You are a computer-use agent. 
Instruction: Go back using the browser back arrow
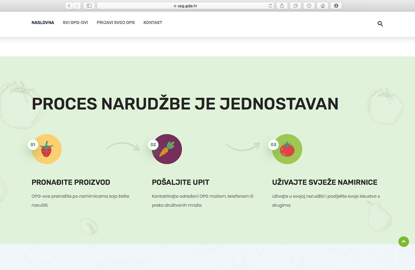pyautogui.click(x=69, y=6)
